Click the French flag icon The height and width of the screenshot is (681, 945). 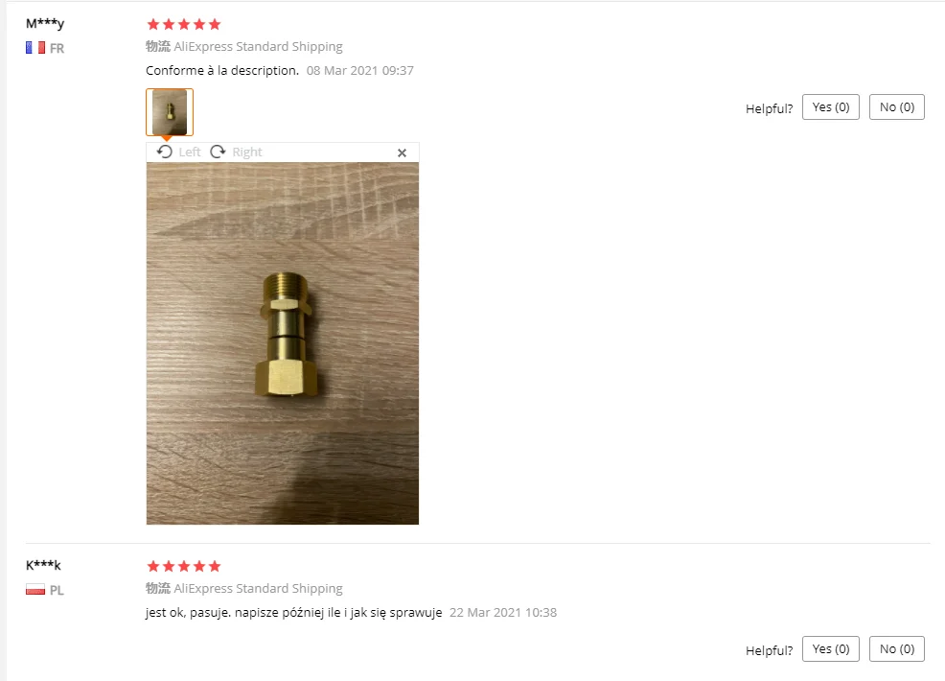pyautogui.click(x=35, y=48)
